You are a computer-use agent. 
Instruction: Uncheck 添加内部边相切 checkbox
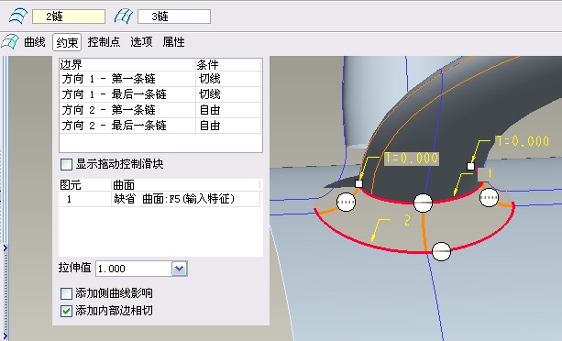66,311
